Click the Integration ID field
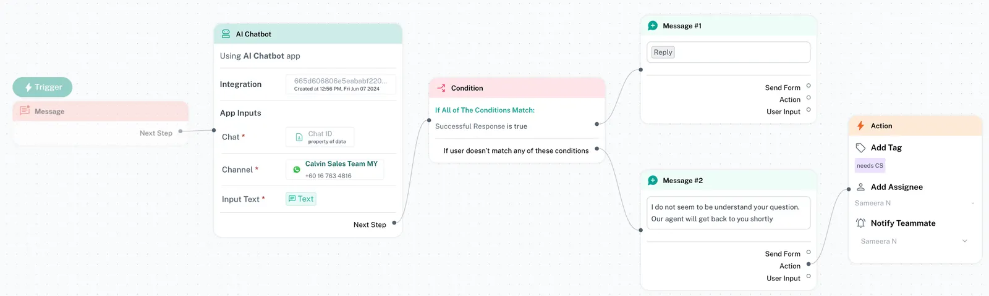Viewport: 989px width, 296px height. pos(341,84)
